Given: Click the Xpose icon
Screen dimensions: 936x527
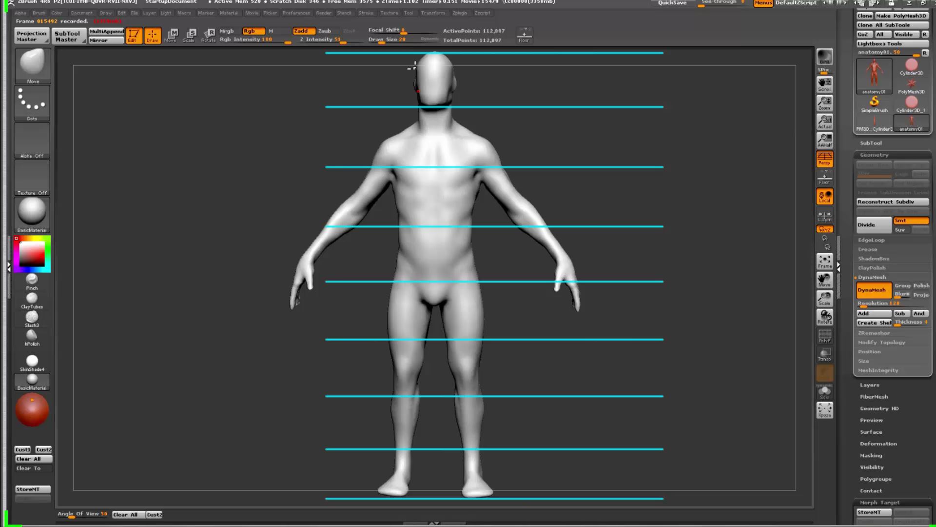Looking at the screenshot, I should point(824,410).
